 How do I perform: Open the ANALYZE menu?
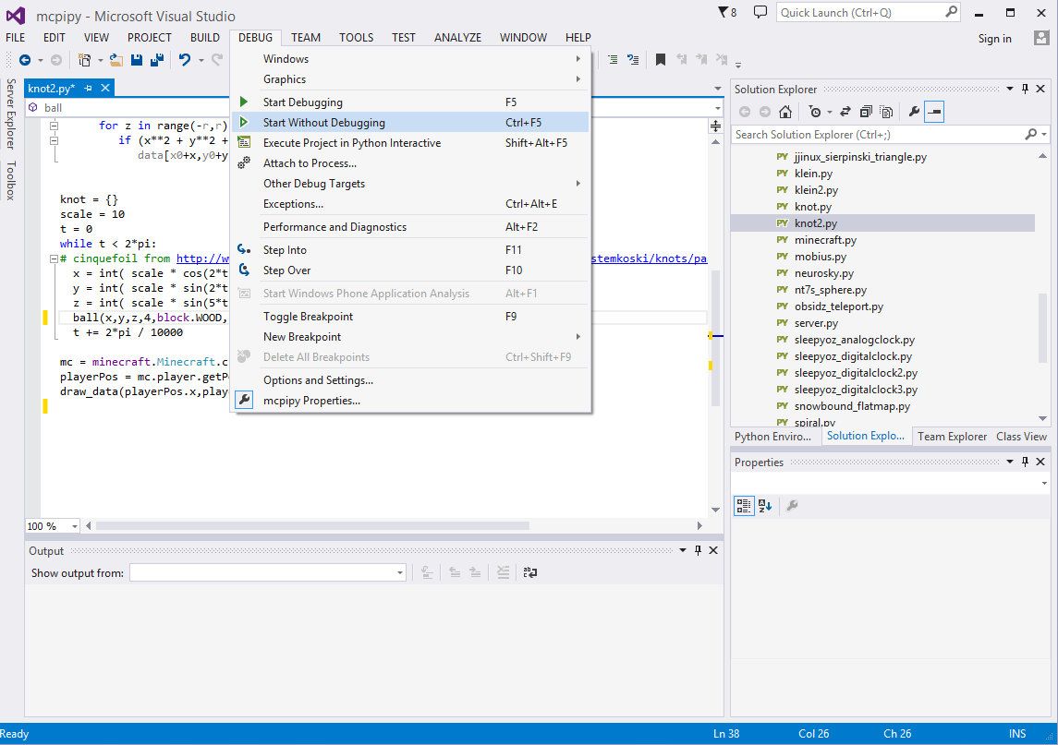[457, 37]
